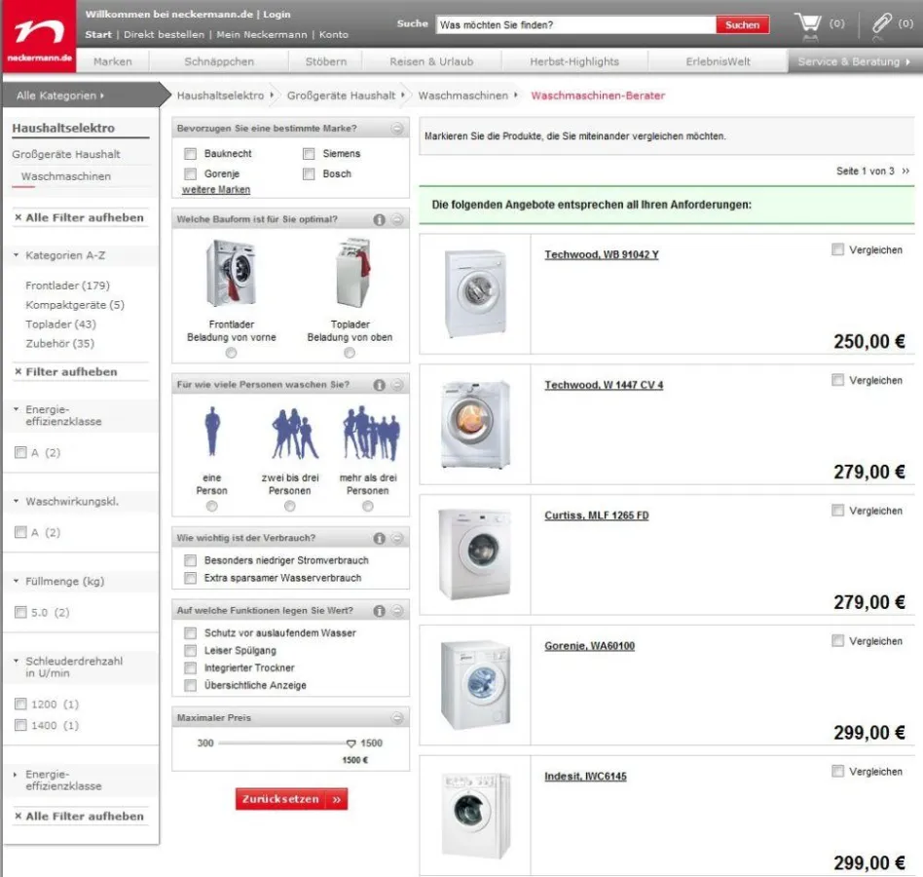923x877 pixels.
Task: Click info icon beside Bauform question
Action: [380, 220]
